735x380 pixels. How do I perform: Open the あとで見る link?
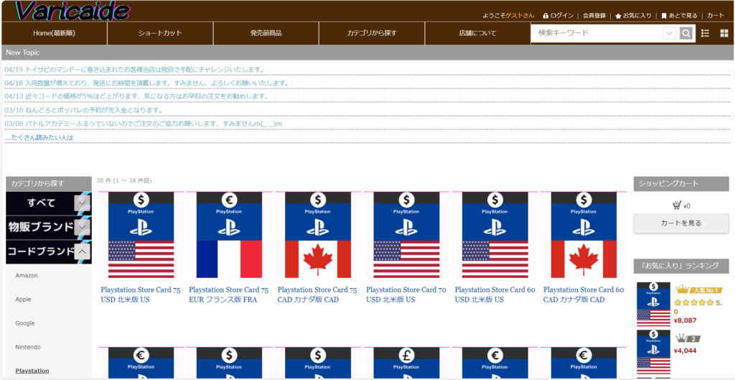coord(679,16)
